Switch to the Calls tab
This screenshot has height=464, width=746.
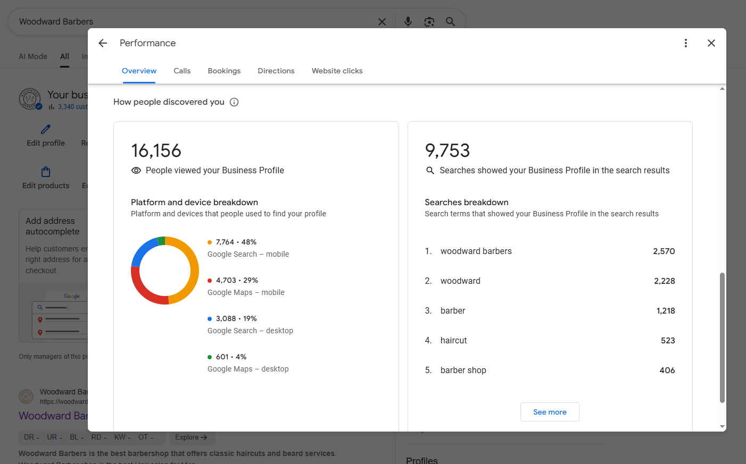[x=182, y=71]
